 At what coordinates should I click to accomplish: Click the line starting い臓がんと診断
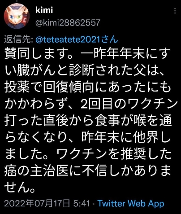(x=85, y=70)
